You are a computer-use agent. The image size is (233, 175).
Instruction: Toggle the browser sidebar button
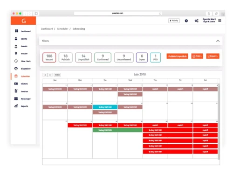[36, 14]
